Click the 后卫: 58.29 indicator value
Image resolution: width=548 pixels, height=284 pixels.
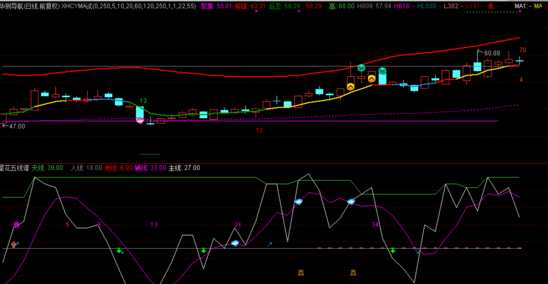(284, 6)
